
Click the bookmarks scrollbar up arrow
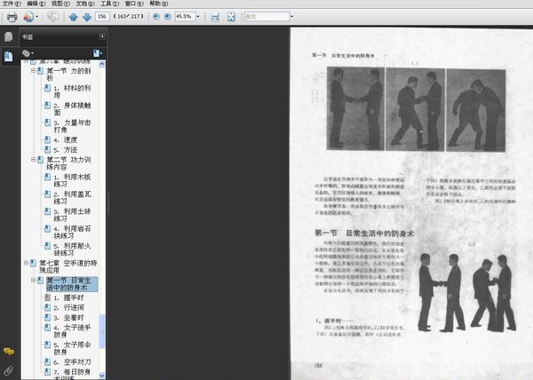coord(101,64)
